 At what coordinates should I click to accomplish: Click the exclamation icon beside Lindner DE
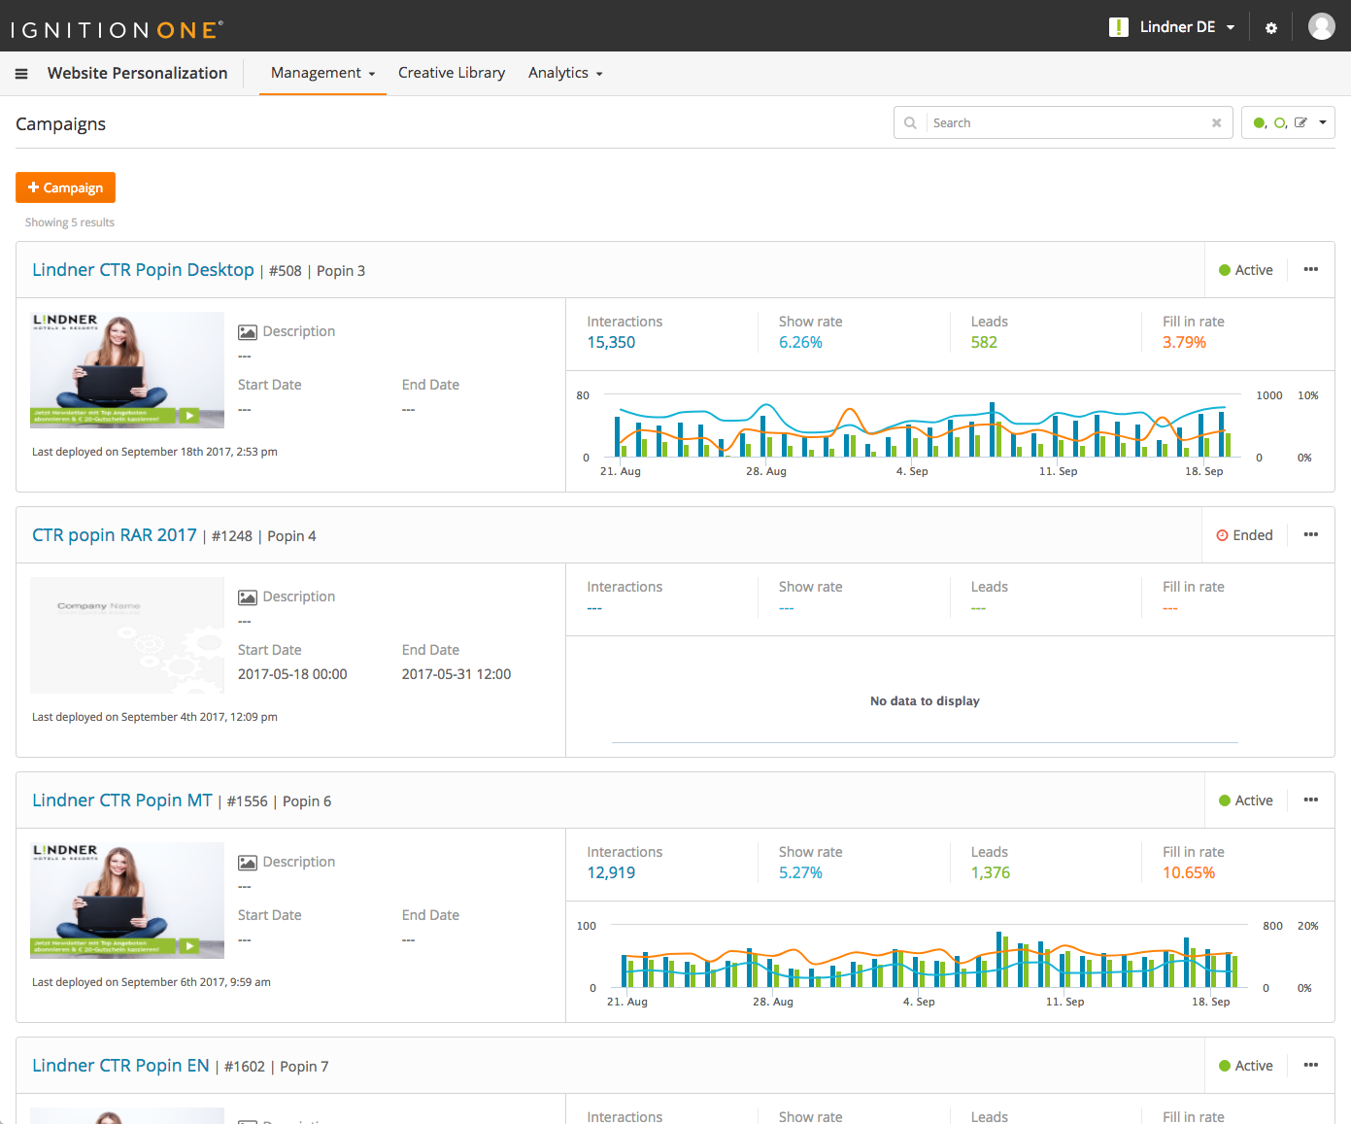[1117, 26]
